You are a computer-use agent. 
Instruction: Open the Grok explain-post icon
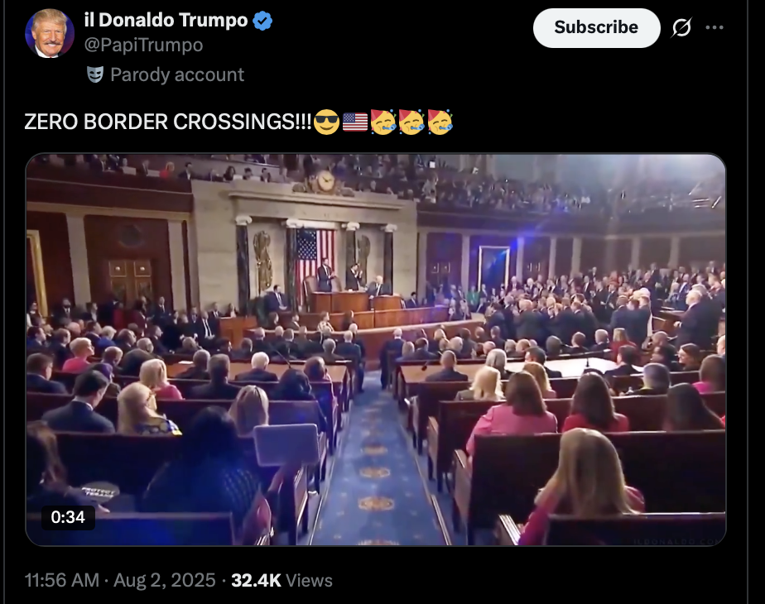tap(681, 28)
